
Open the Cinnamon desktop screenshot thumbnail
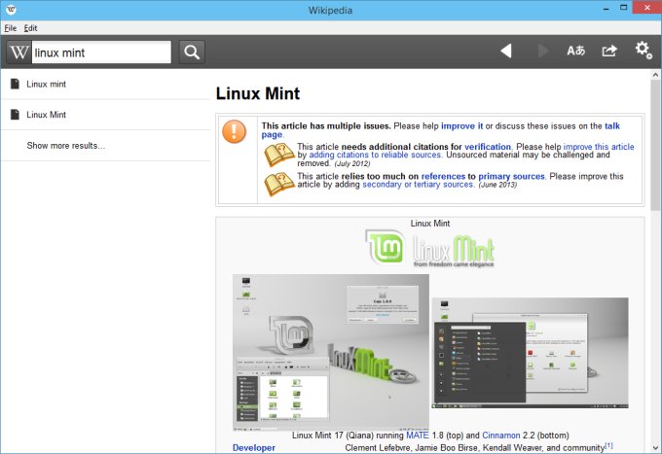point(530,353)
